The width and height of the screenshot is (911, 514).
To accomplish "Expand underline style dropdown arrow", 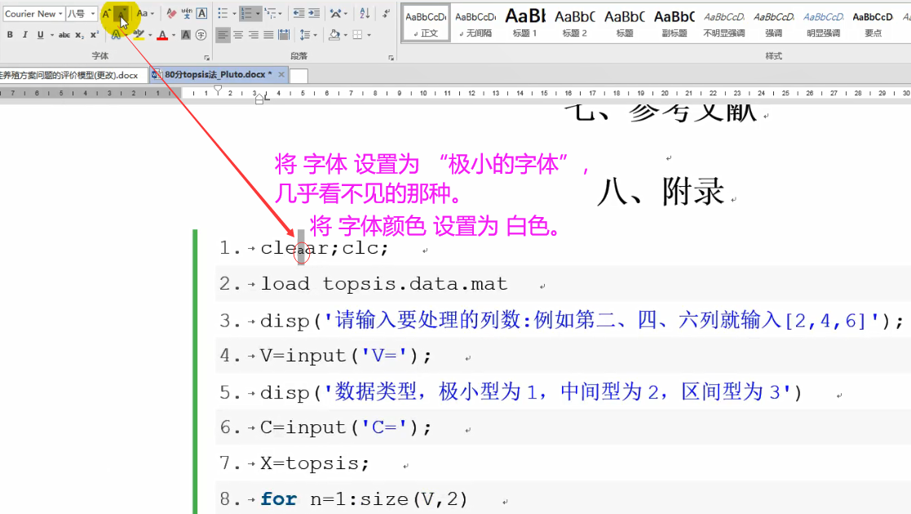I will [x=51, y=35].
